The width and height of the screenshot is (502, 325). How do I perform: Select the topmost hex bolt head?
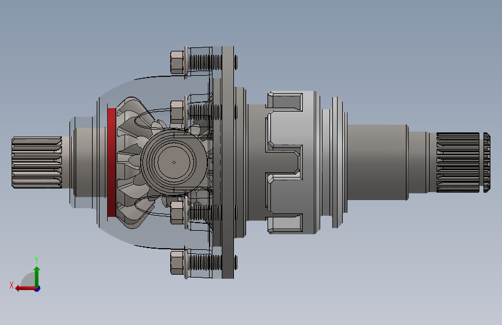click(177, 62)
